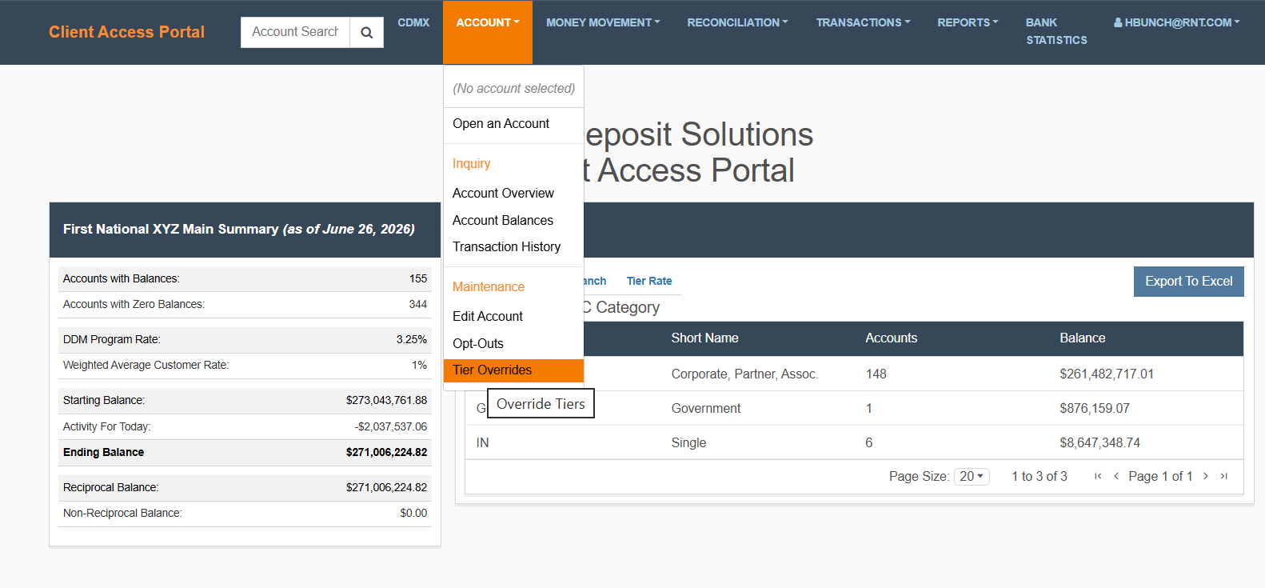
Task: Click the $8,647,348.74 balance value
Action: click(x=1099, y=443)
